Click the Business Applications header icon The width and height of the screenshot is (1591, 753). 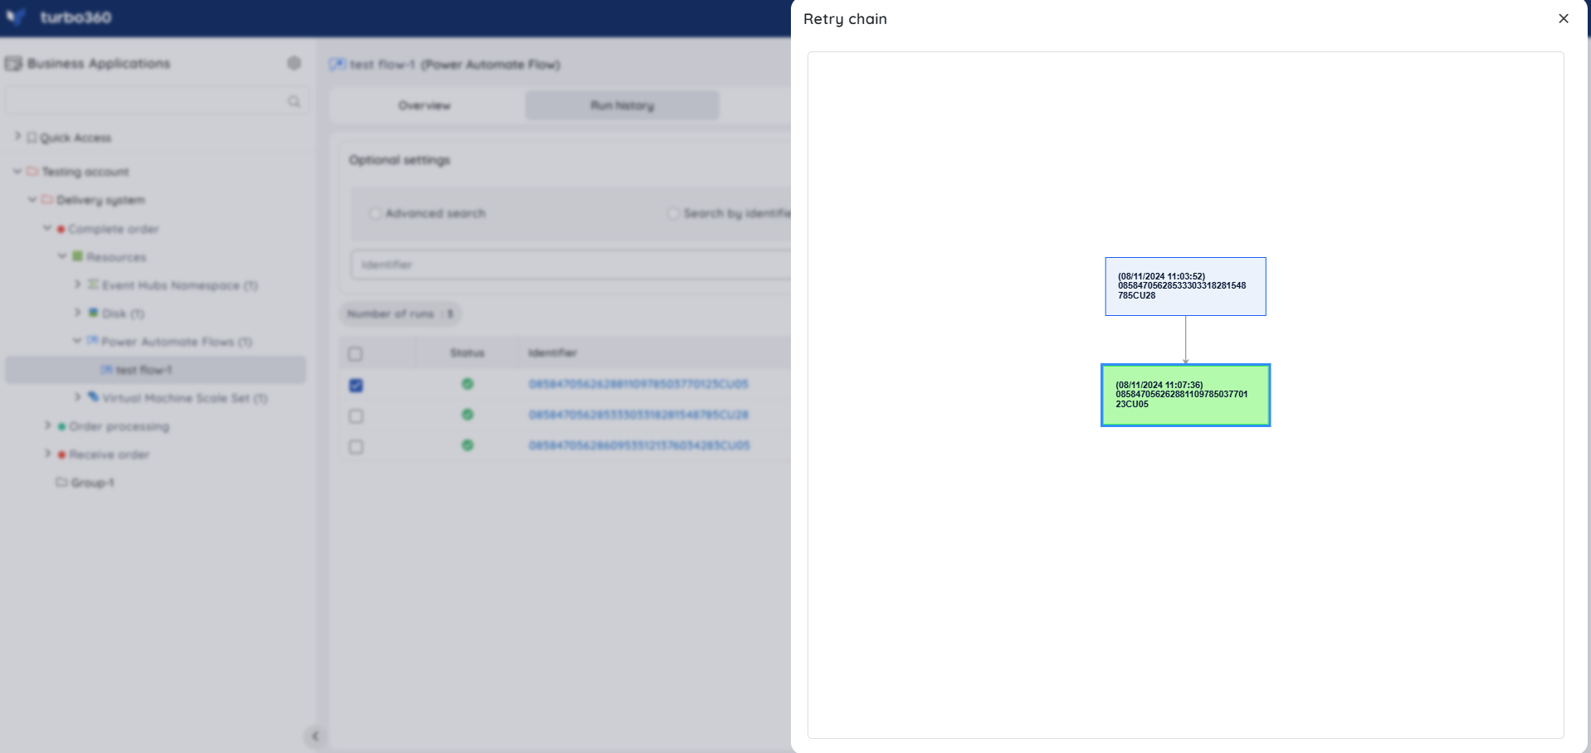click(13, 63)
